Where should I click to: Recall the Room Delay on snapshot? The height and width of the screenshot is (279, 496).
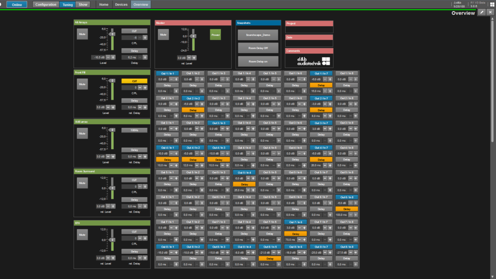(258, 62)
